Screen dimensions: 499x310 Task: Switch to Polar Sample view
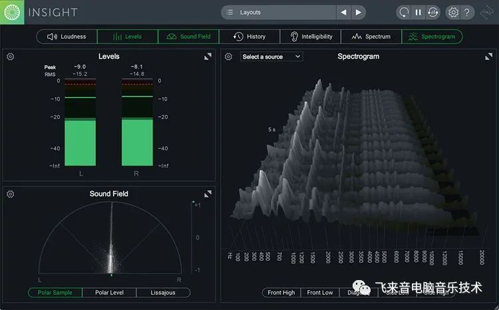pyautogui.click(x=55, y=293)
